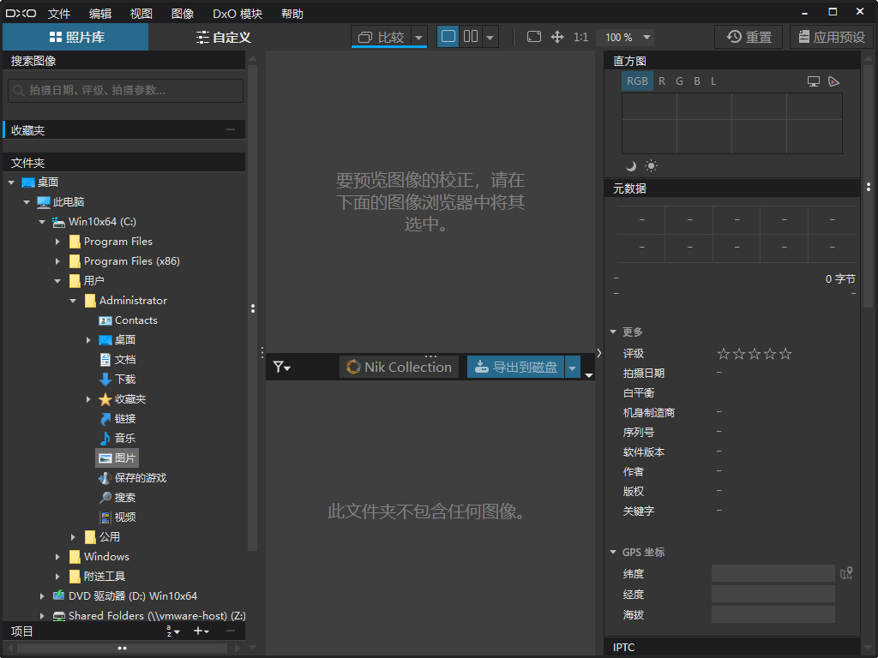The image size is (878, 658).
Task: Collapse the Administrator folder in the tree
Action: pos(73,300)
